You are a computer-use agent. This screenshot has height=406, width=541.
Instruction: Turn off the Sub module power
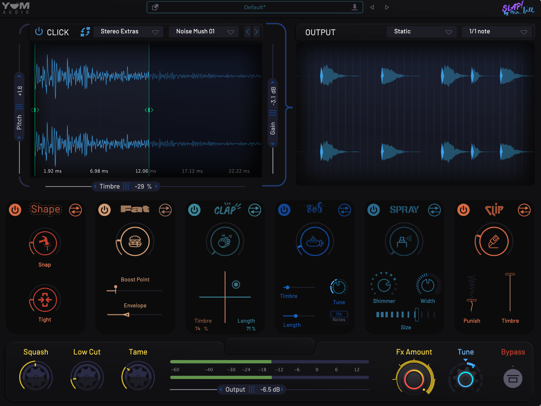coord(284,210)
